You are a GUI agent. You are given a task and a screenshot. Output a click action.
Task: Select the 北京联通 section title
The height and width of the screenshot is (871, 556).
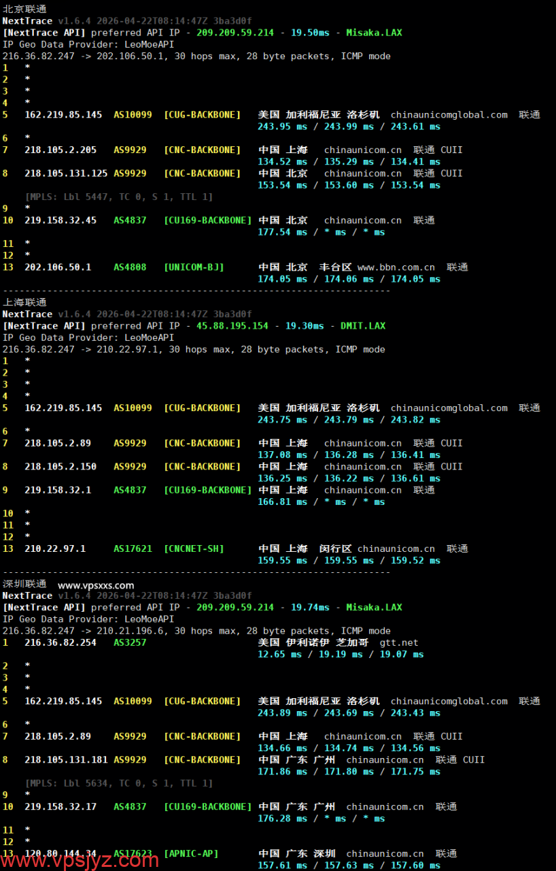coord(24,9)
